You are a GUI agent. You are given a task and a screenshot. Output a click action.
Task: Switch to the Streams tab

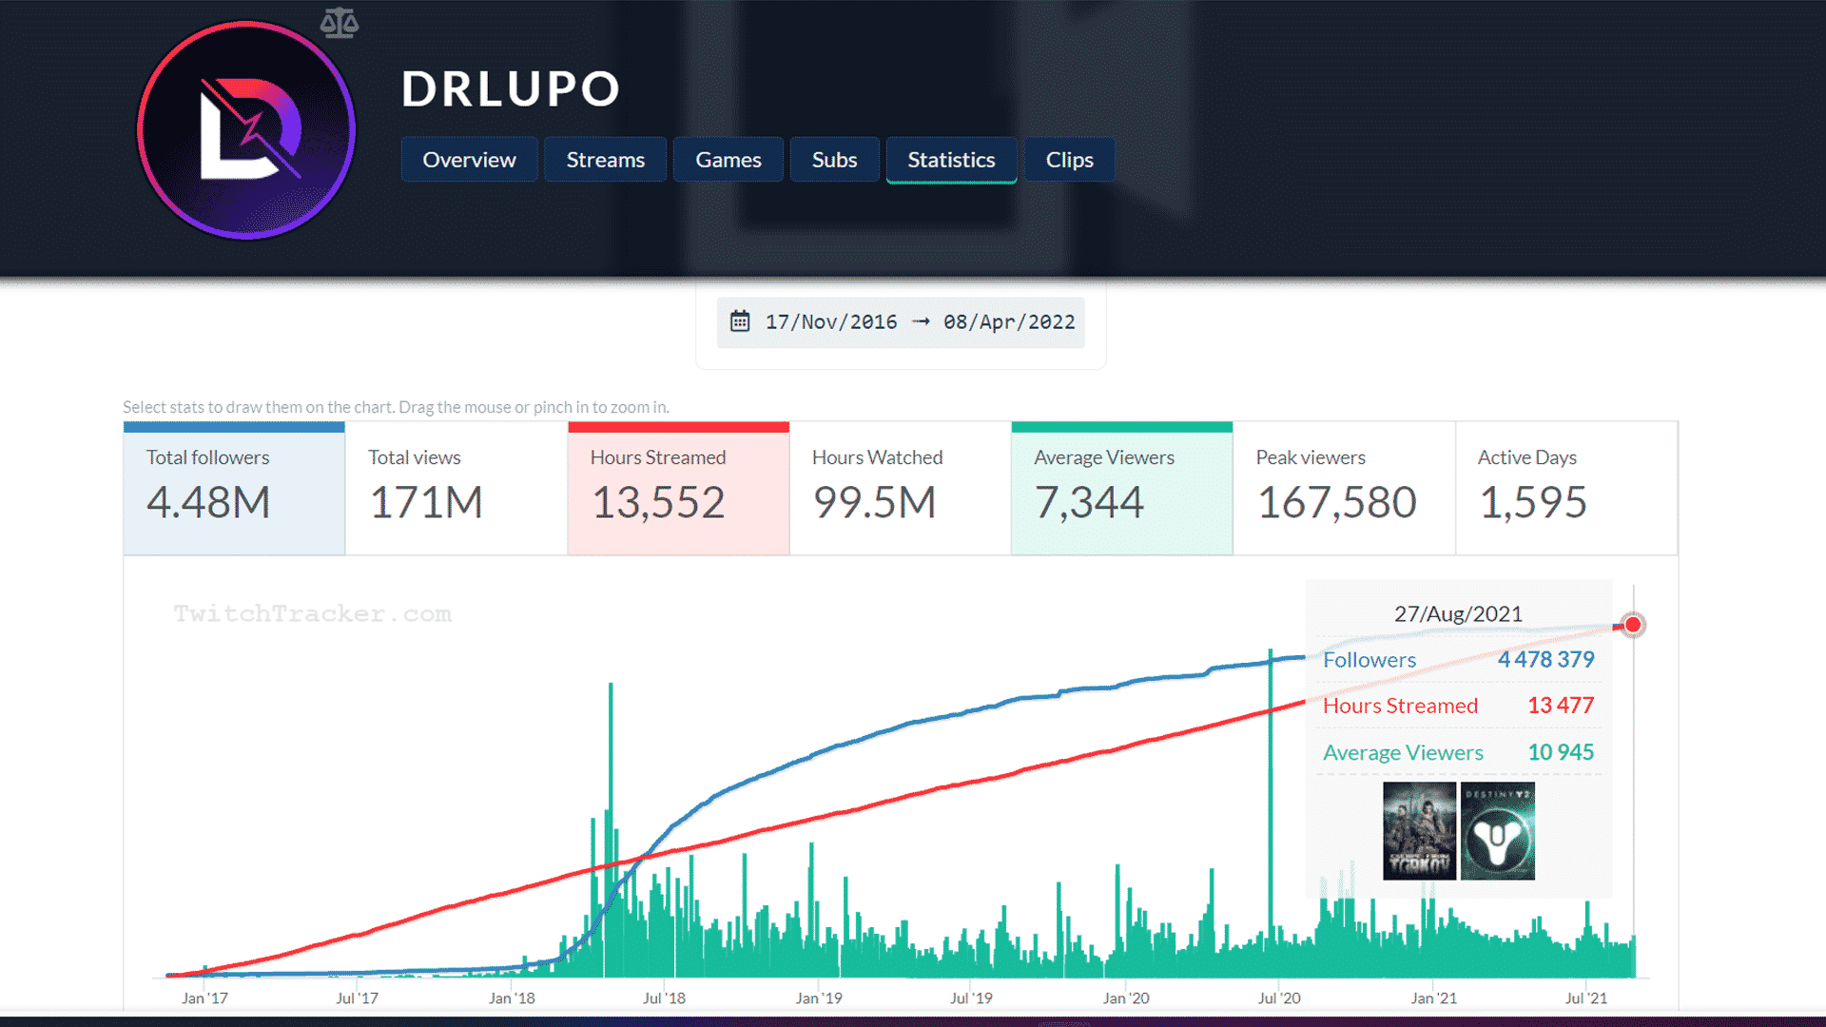[605, 160]
